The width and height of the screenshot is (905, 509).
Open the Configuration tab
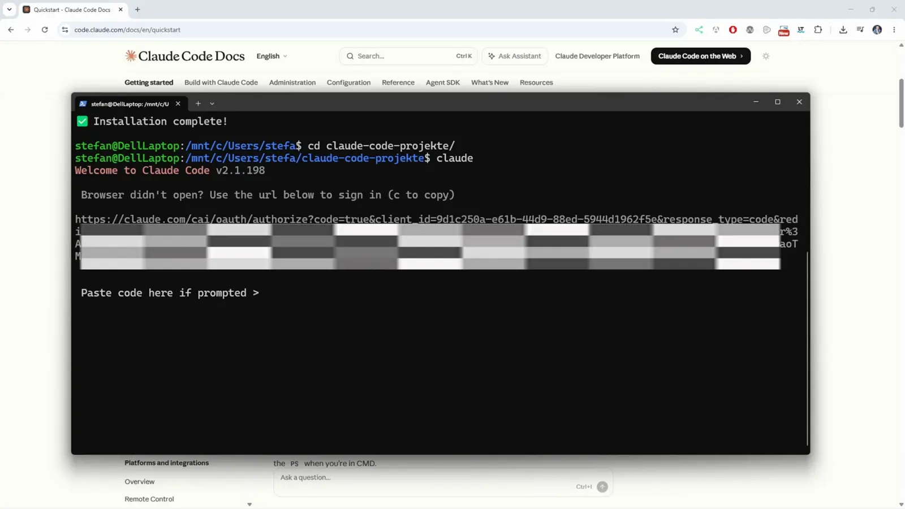tap(348, 83)
